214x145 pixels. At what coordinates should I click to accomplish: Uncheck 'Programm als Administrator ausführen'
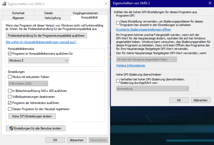(10, 103)
